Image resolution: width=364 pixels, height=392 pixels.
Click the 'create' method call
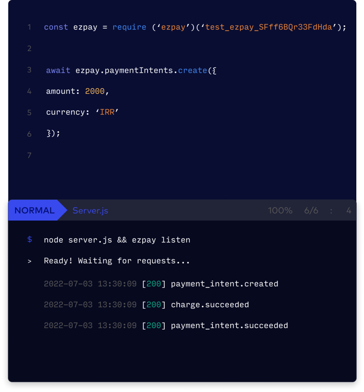[192, 70]
